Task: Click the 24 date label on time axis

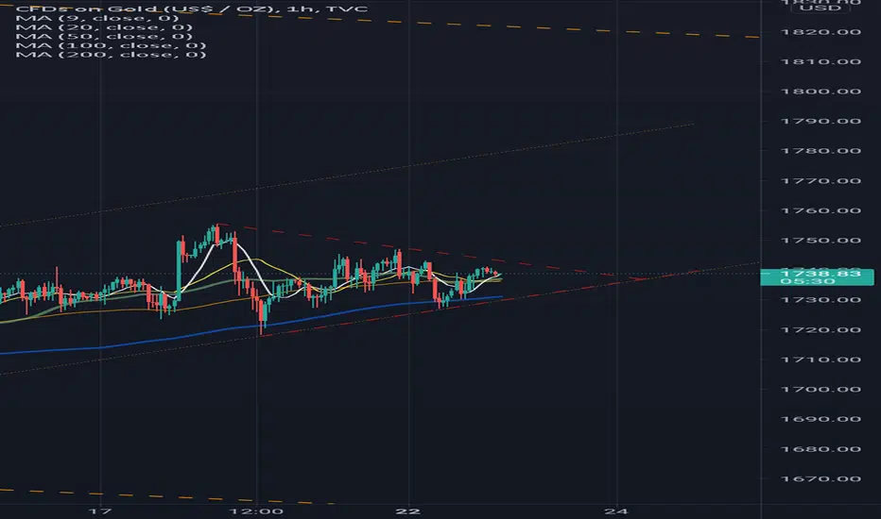Action: [x=616, y=511]
